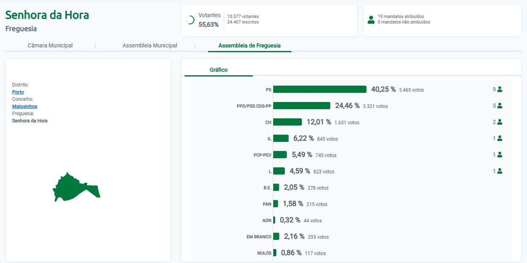Click the CH mandates person icon
527x263 pixels.
pos(500,122)
